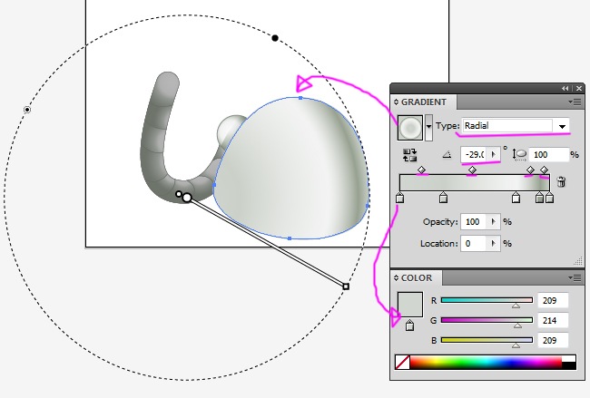This screenshot has width=590, height=398.
Task: Click the radial gradient fill thumbnail
Action: click(410, 128)
